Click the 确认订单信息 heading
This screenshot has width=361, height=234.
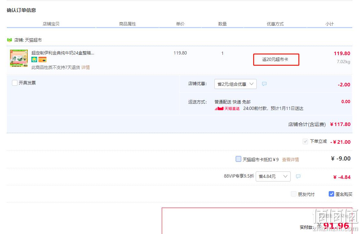coord(21,10)
